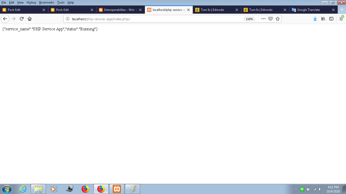Viewport: 346px width, 194px height.
Task: Open the Library bookmarks and history
Action: point(323,19)
